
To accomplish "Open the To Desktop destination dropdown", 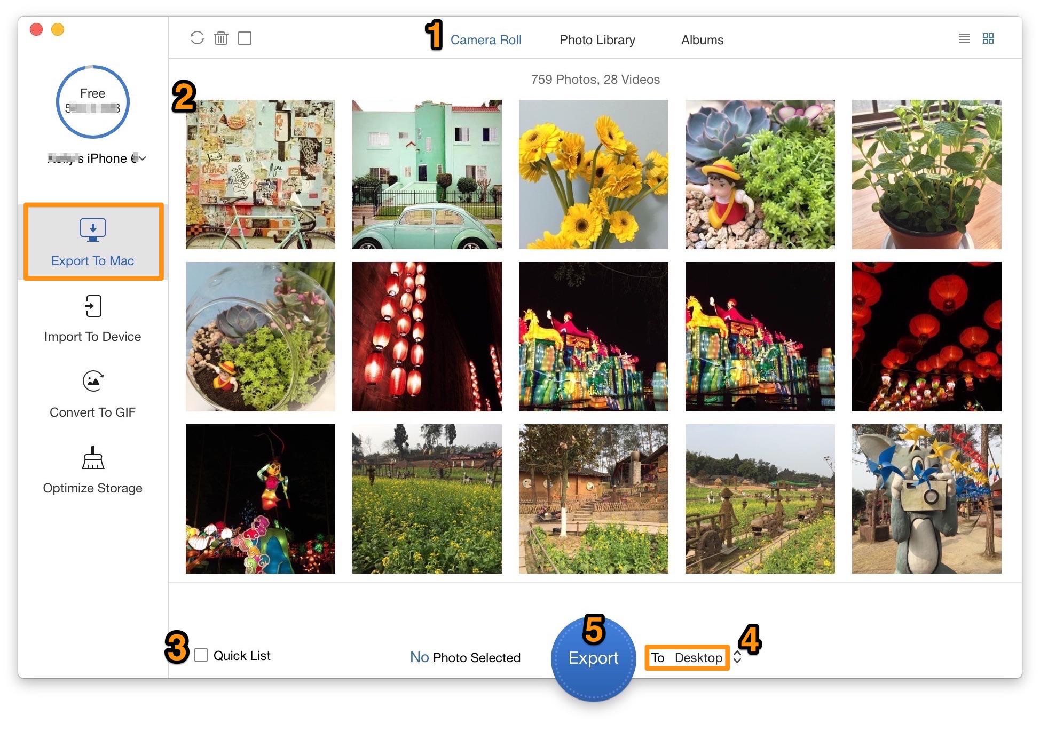I will (687, 657).
